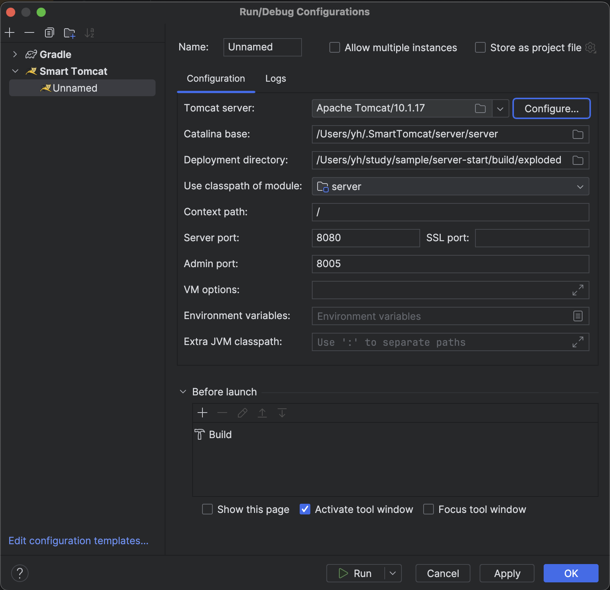Open the Environment variables editor
The width and height of the screenshot is (610, 590).
[578, 316]
